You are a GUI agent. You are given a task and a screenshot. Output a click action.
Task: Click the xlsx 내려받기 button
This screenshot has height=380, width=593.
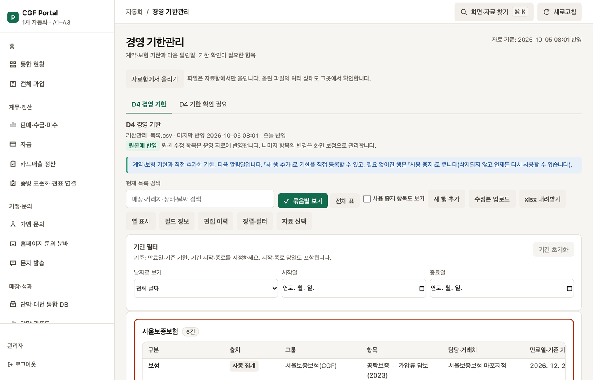click(x=543, y=199)
